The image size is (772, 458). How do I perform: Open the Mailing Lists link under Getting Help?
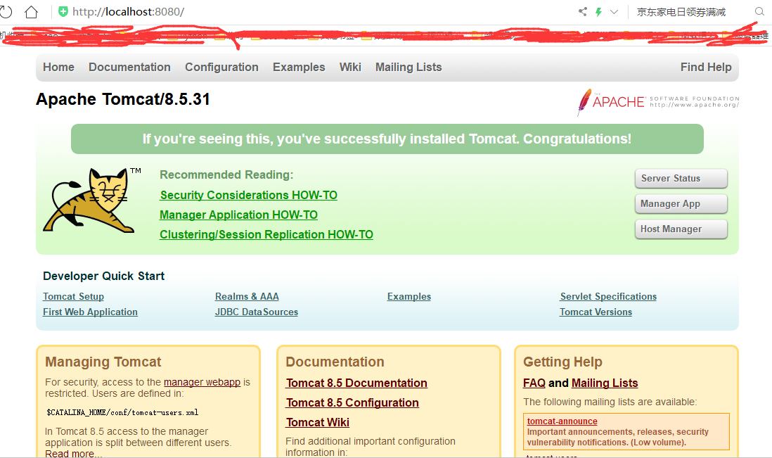pyautogui.click(x=605, y=383)
